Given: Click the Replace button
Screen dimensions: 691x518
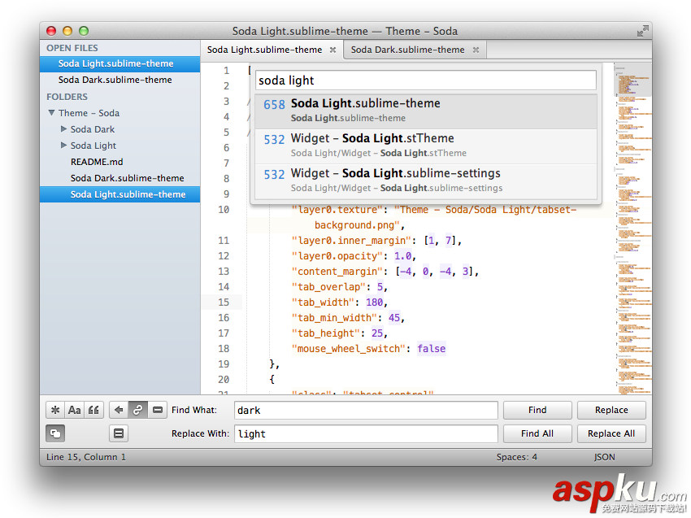Looking at the screenshot, I should pos(611,410).
